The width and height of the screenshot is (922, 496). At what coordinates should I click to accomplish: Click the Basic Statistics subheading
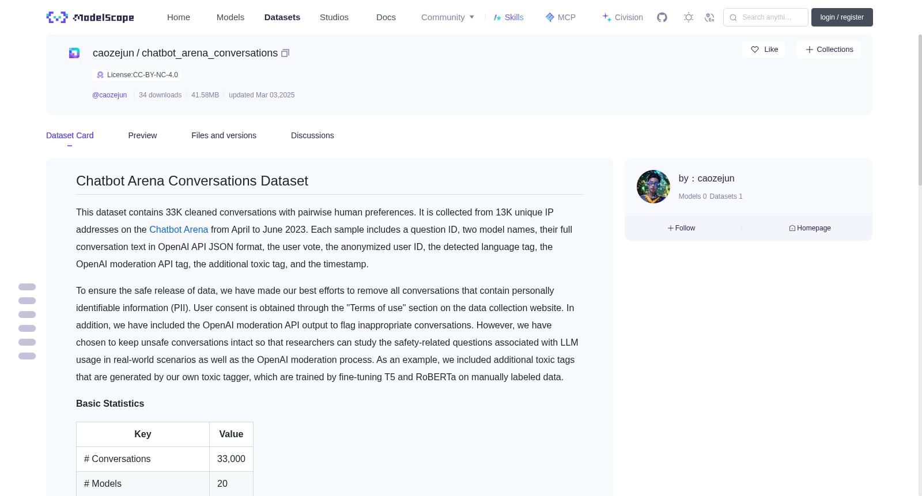(110, 404)
